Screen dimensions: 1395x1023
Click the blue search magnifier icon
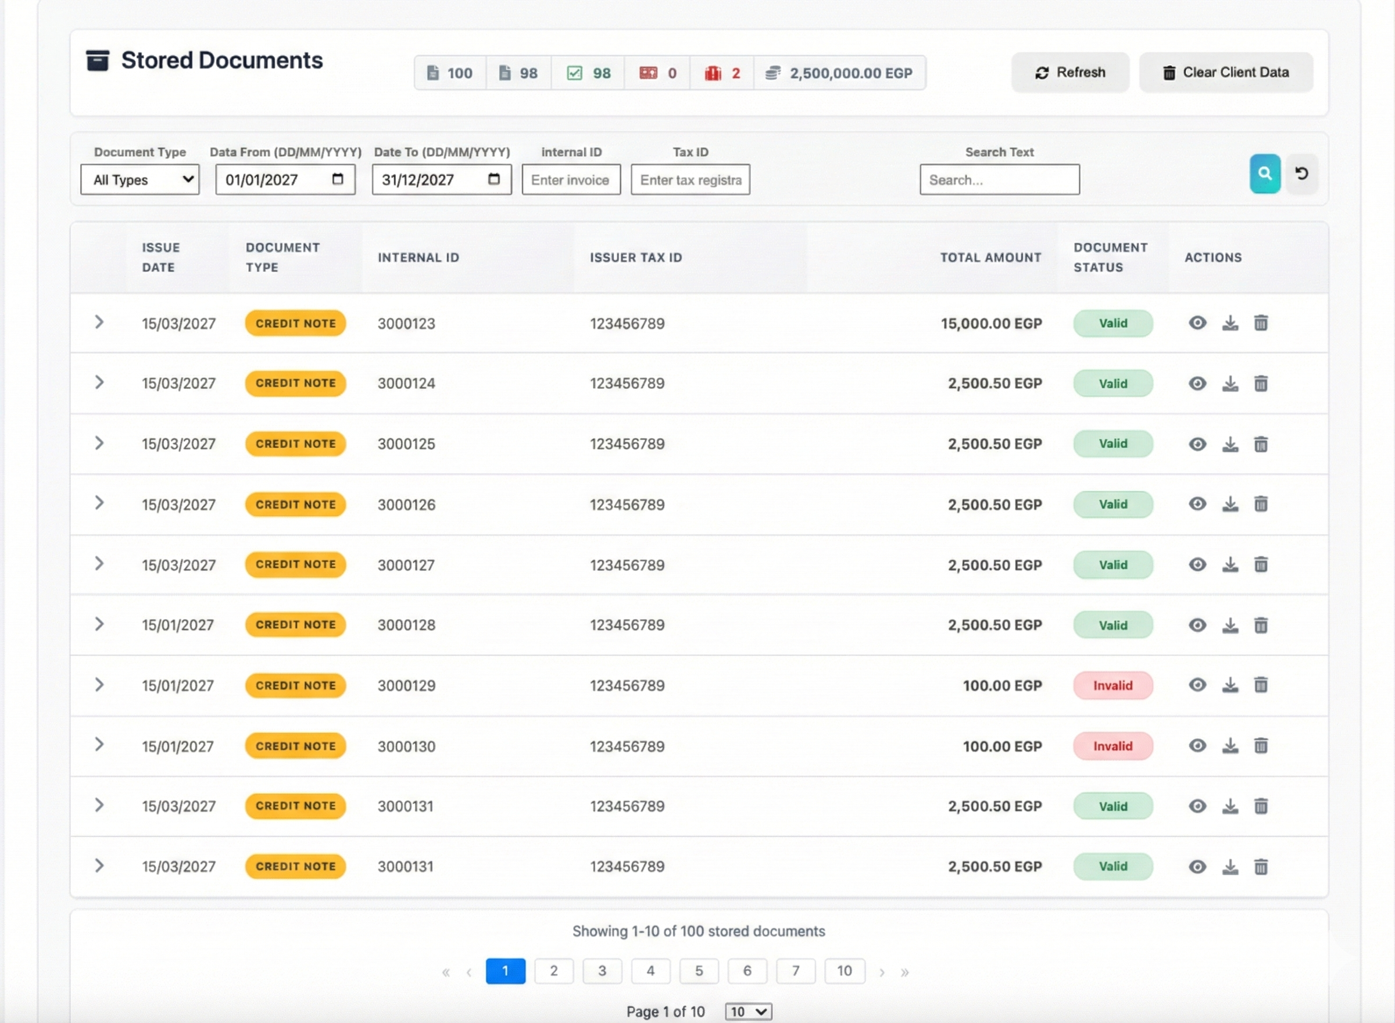(1265, 174)
